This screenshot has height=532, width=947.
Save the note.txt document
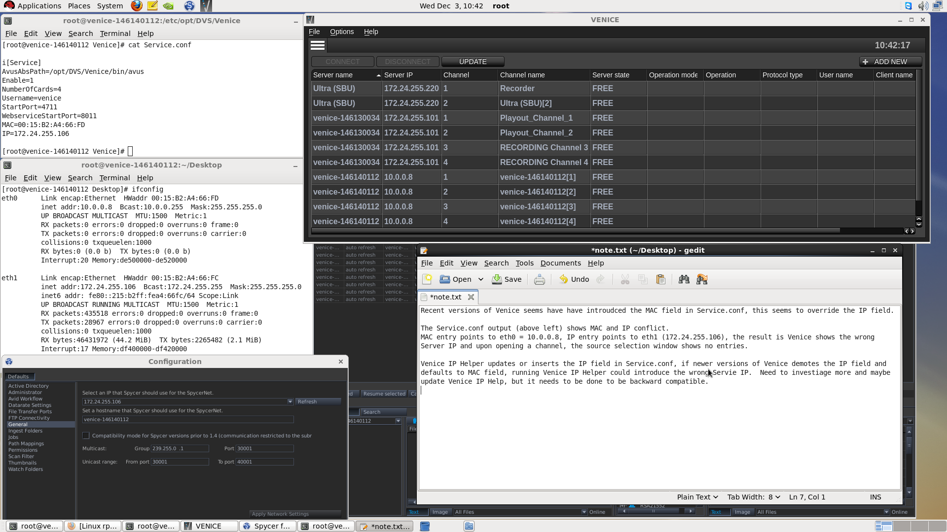pos(507,279)
